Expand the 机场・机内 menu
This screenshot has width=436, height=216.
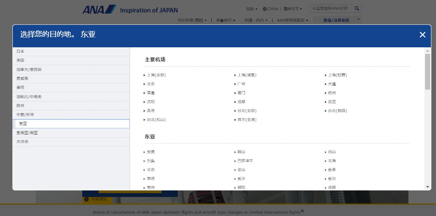(256, 20)
